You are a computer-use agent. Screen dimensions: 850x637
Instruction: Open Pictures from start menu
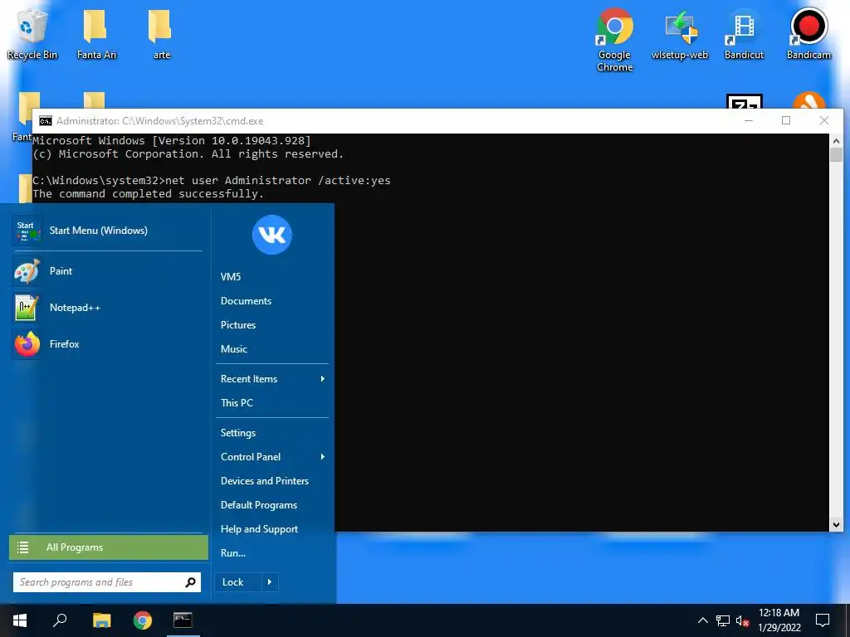238,325
